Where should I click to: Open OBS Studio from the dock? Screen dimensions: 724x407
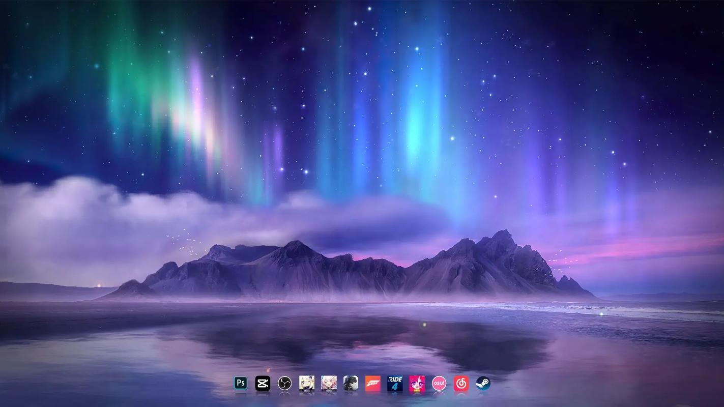click(x=285, y=383)
